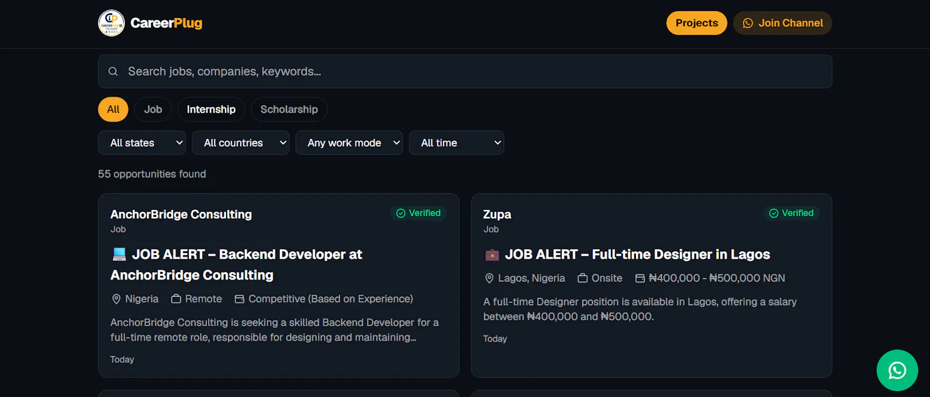Click the location pin beside Lagos, Nigeria

click(x=489, y=278)
